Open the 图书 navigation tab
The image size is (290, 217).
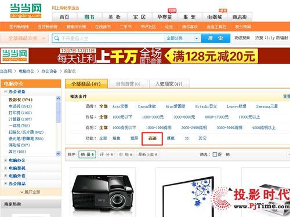coord(89,17)
